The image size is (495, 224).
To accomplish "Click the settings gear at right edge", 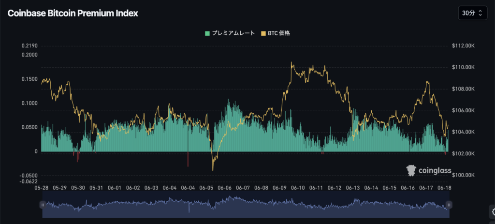I will tap(492, 212).
